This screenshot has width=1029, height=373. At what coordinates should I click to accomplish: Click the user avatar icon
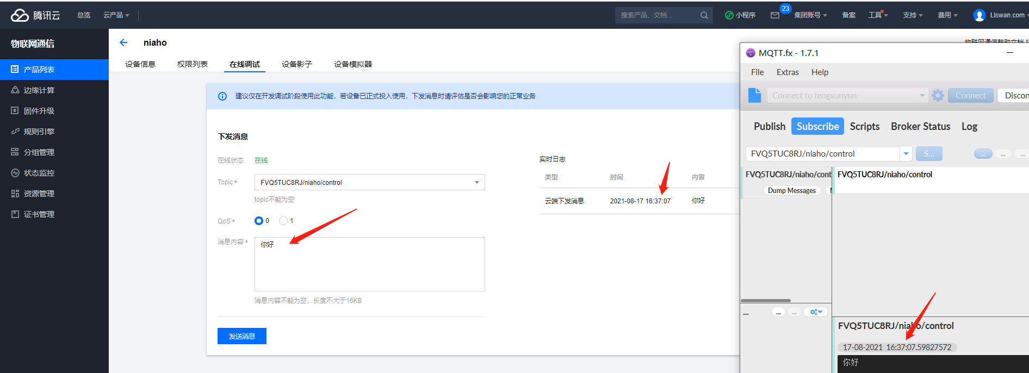[980, 15]
